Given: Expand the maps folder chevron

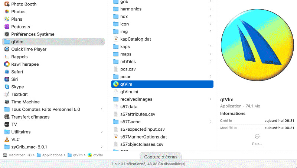Looking at the screenshot, I should (210, 54).
